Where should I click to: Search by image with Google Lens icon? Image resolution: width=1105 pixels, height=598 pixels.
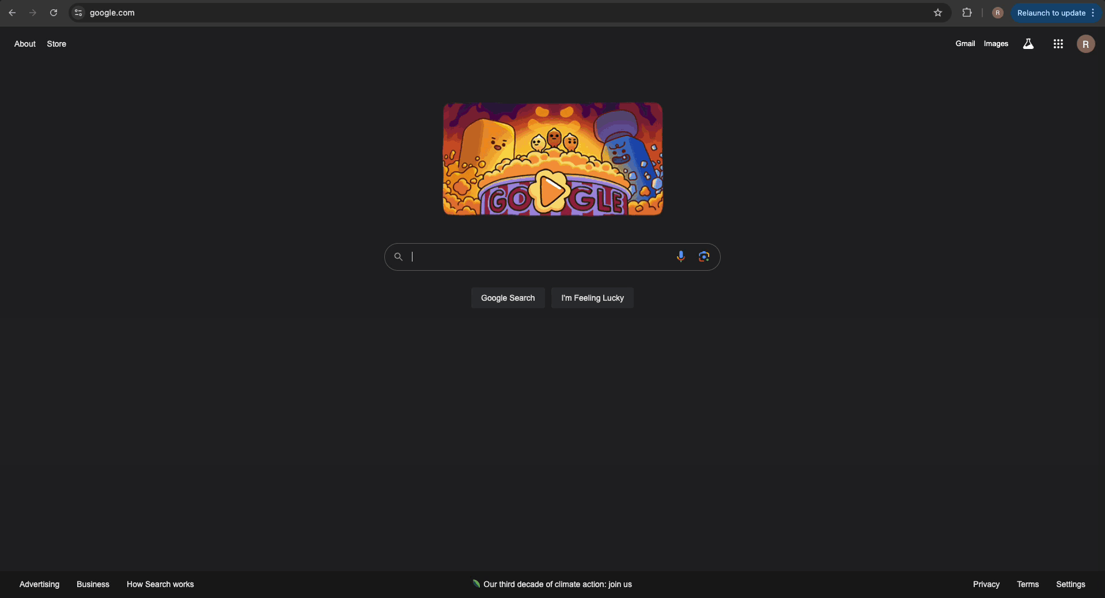[703, 256]
